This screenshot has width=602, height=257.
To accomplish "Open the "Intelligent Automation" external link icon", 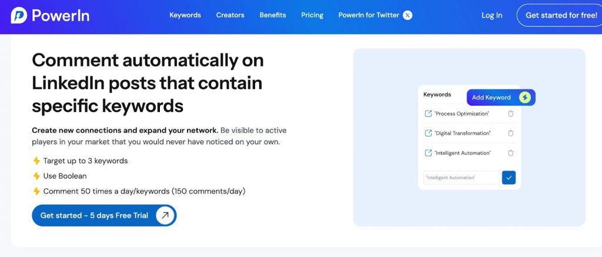I will (428, 153).
